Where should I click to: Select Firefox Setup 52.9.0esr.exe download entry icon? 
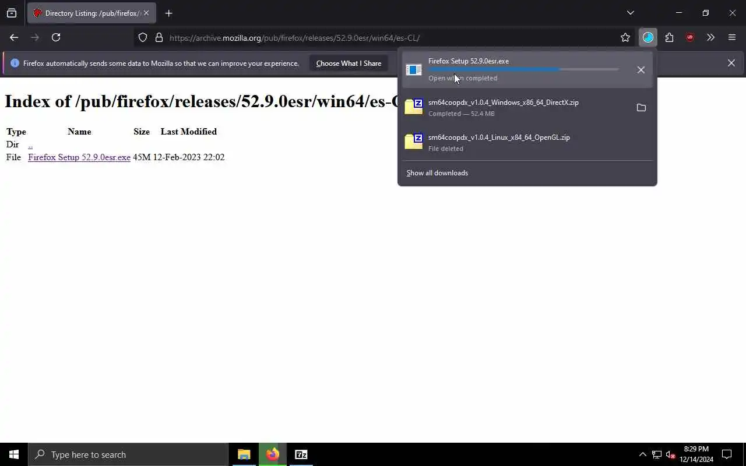point(414,70)
